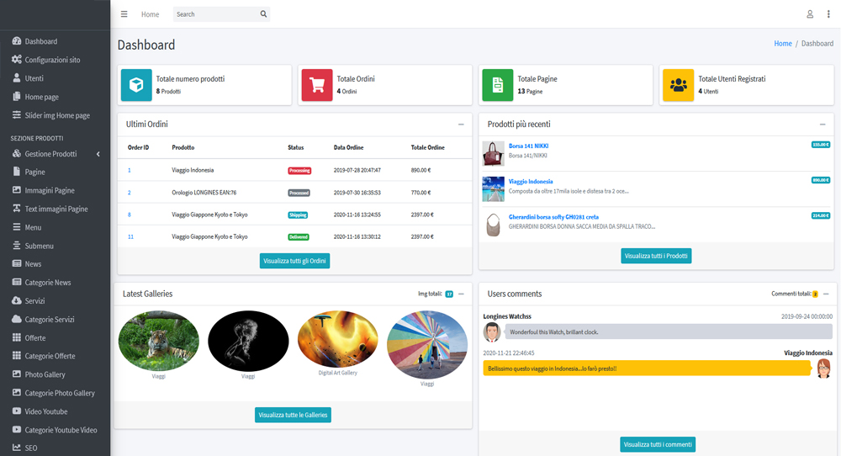Click the green document pages icon
This screenshot has width=841, height=456.
[x=498, y=85]
